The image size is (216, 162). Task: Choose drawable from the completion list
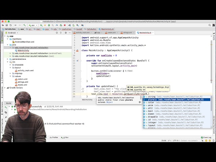coord(177,117)
